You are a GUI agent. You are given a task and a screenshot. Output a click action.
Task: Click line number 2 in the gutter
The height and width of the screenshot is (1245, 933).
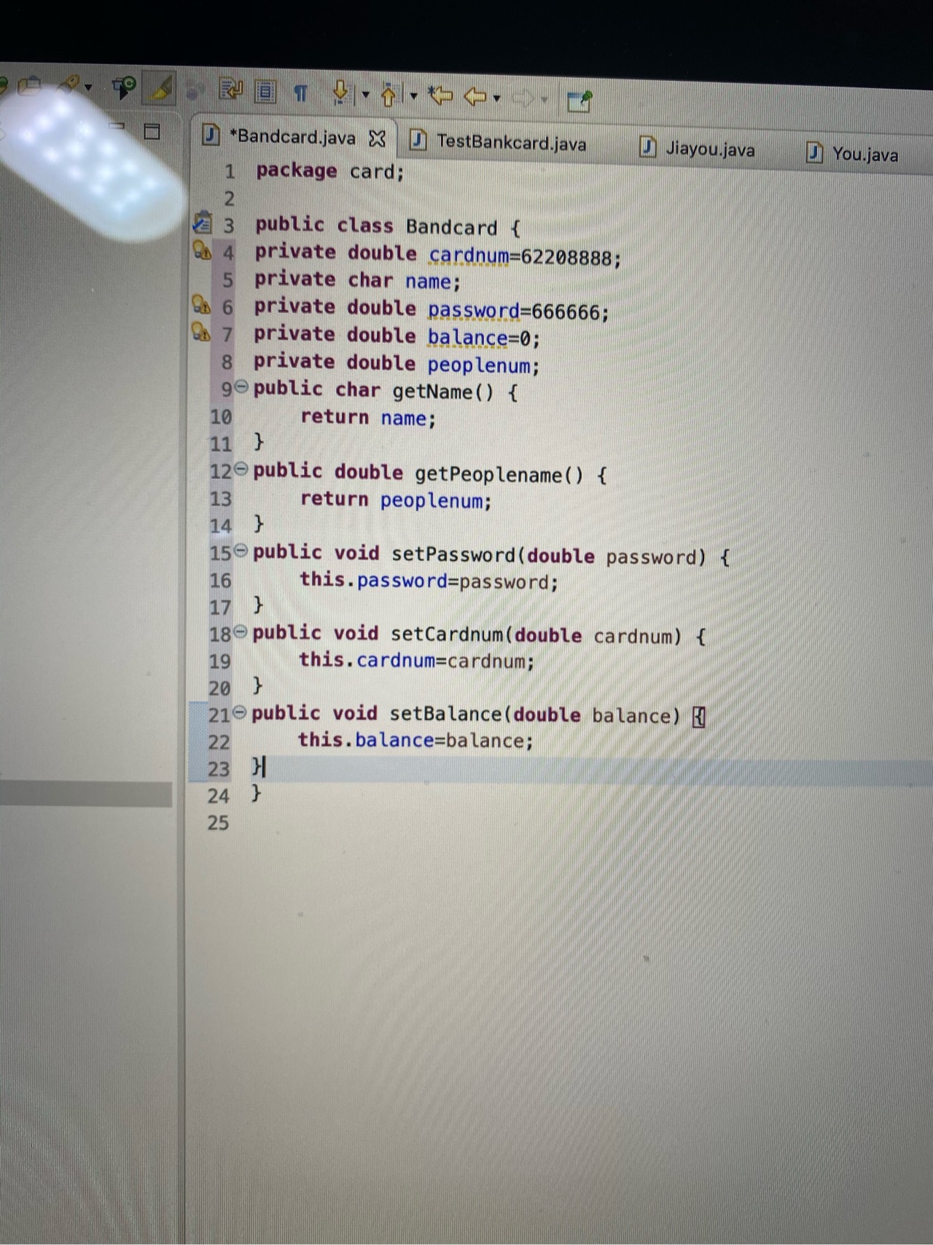229,198
